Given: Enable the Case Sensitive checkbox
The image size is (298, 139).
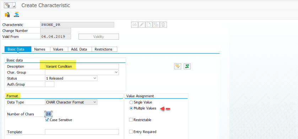Looking at the screenshot, I should [x=47, y=120].
